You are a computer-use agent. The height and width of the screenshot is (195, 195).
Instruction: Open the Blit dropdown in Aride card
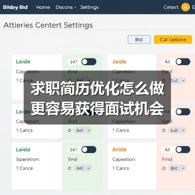[177, 168]
